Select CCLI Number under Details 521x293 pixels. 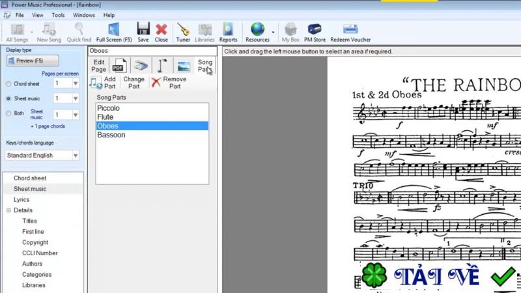coord(40,253)
